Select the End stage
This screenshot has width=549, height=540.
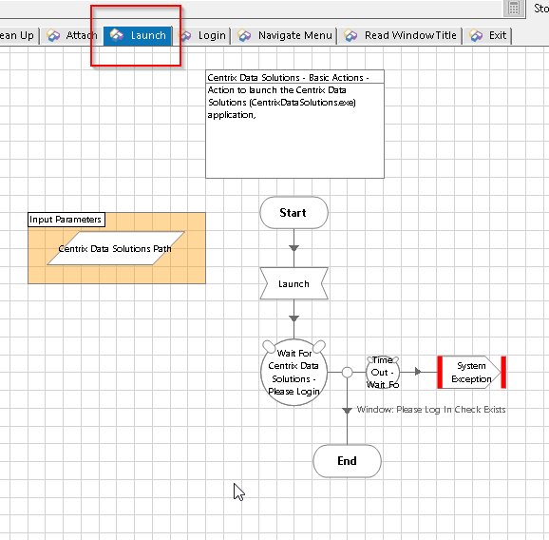pyautogui.click(x=347, y=461)
